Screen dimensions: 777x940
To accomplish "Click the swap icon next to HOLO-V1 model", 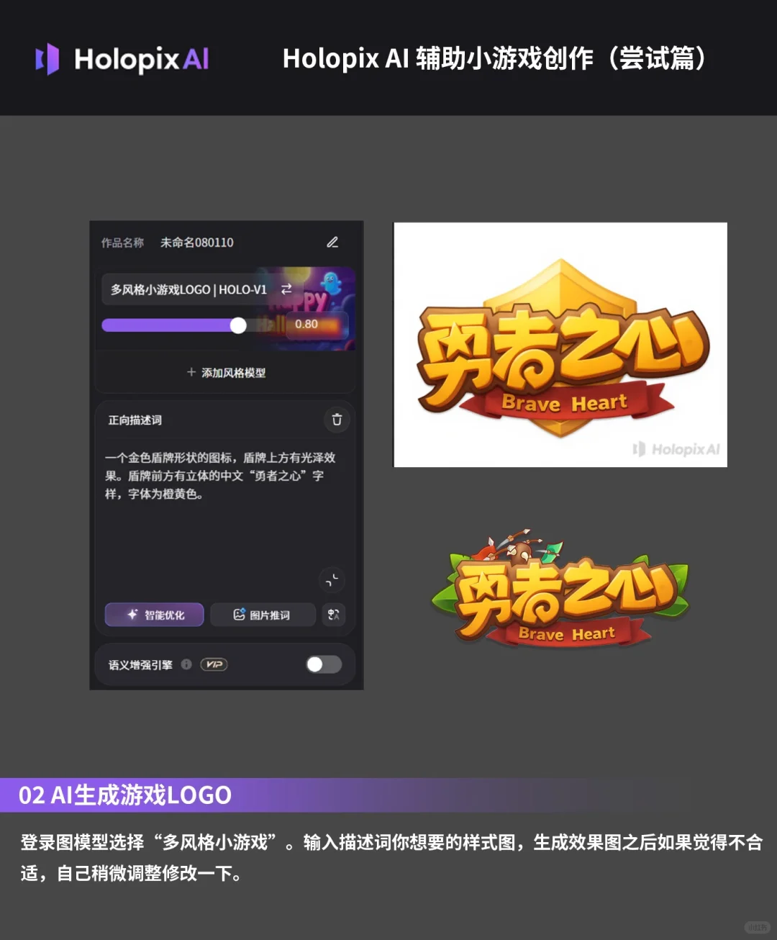I will pos(286,288).
